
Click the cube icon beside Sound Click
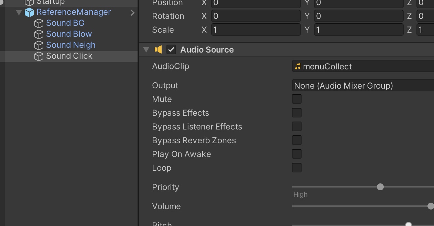[39, 56]
